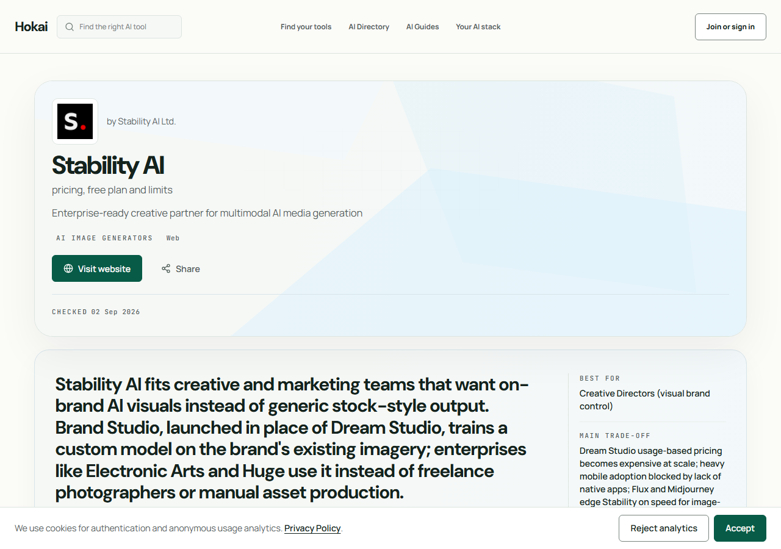The image size is (781, 549).
Task: Click 'pricing, free plan and limits' subtitle
Action: 112,190
